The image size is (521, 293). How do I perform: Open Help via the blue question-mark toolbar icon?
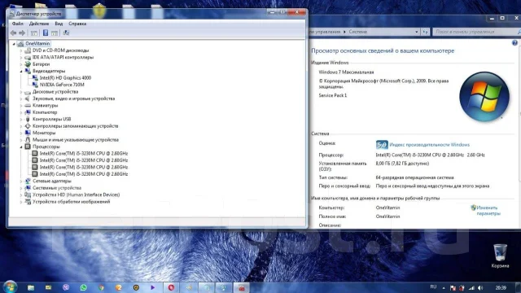[x=46, y=33]
